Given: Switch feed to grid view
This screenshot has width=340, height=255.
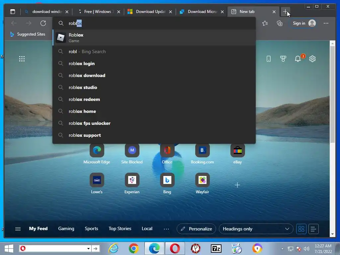Looking at the screenshot, I should (x=301, y=229).
